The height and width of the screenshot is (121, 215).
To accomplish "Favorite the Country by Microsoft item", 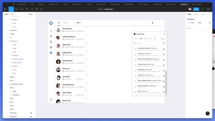I will point(164,54).
